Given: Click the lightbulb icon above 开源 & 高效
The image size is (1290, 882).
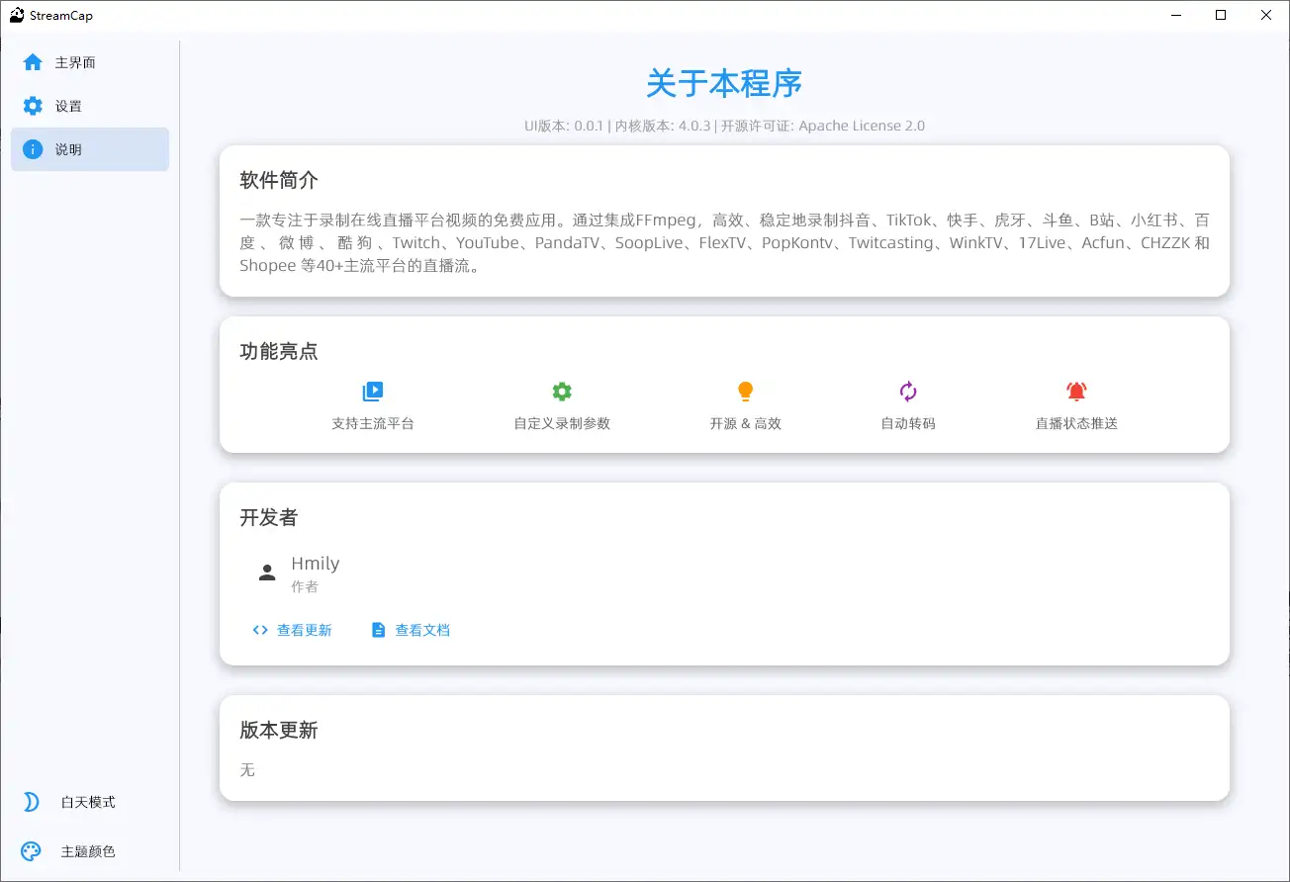Looking at the screenshot, I should [746, 390].
